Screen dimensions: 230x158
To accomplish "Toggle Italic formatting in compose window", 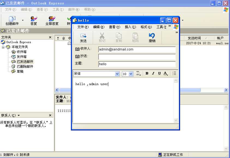I will coord(153,73).
